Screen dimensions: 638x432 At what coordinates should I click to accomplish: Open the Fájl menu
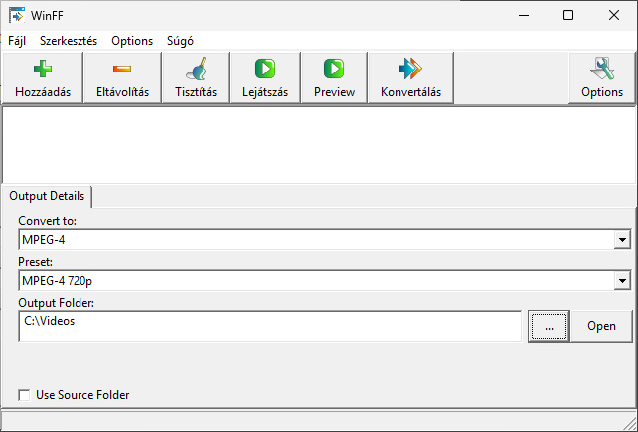pyautogui.click(x=17, y=41)
